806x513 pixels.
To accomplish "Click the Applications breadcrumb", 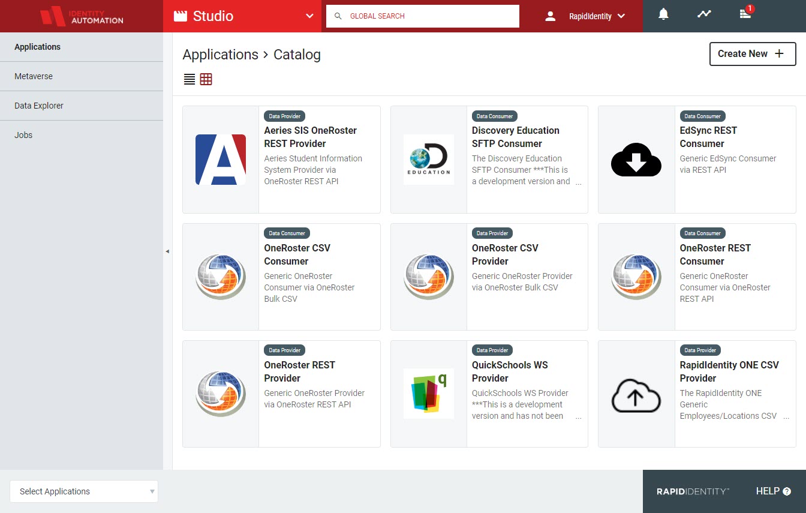I will click(x=220, y=55).
